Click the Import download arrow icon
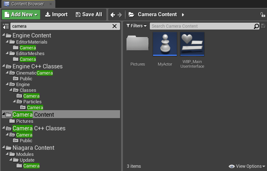The image size is (267, 171). [x=48, y=14]
